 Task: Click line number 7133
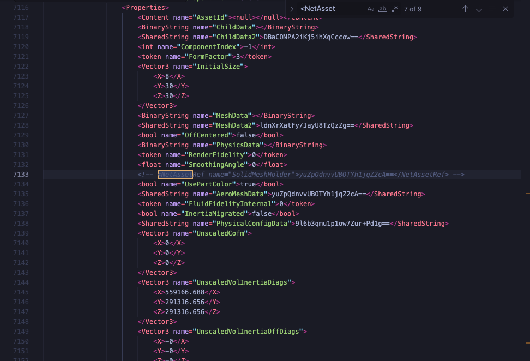pyautogui.click(x=21, y=175)
